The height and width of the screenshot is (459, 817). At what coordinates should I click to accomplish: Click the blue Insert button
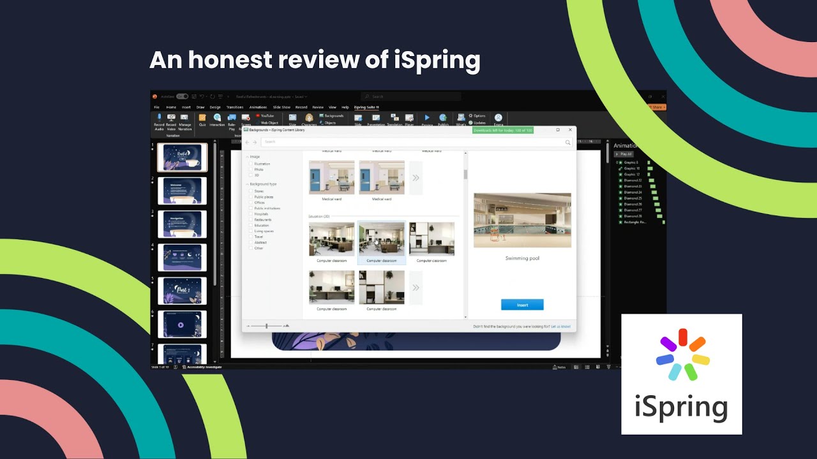pos(522,305)
